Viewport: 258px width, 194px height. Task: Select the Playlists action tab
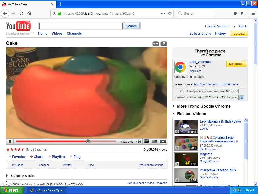(x=57, y=157)
